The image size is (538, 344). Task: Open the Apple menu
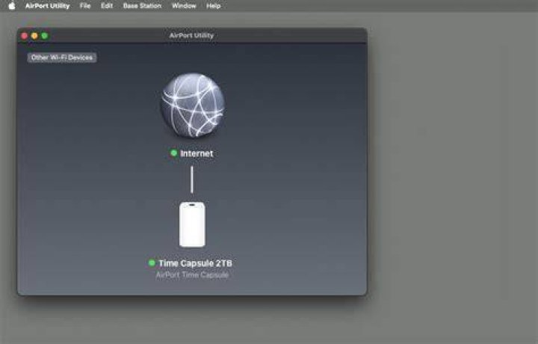tap(12, 6)
